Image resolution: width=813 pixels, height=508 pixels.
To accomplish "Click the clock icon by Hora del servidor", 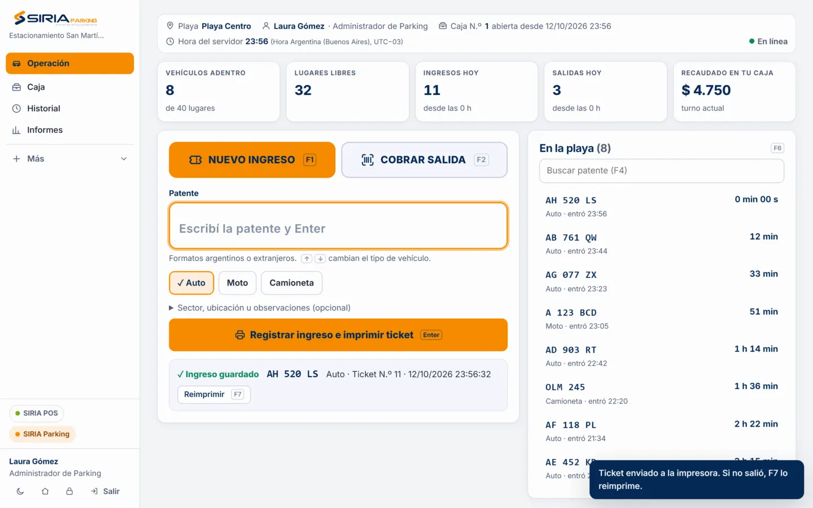I will 170,41.
